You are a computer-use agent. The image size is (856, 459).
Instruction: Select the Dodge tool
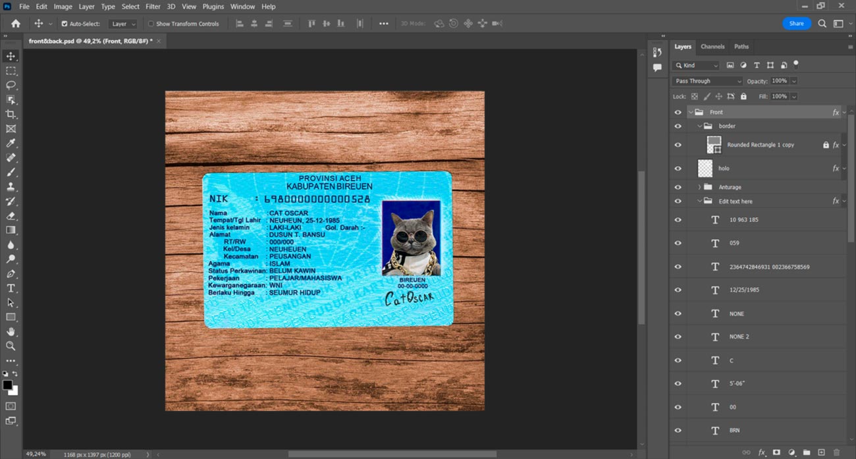[x=11, y=259]
